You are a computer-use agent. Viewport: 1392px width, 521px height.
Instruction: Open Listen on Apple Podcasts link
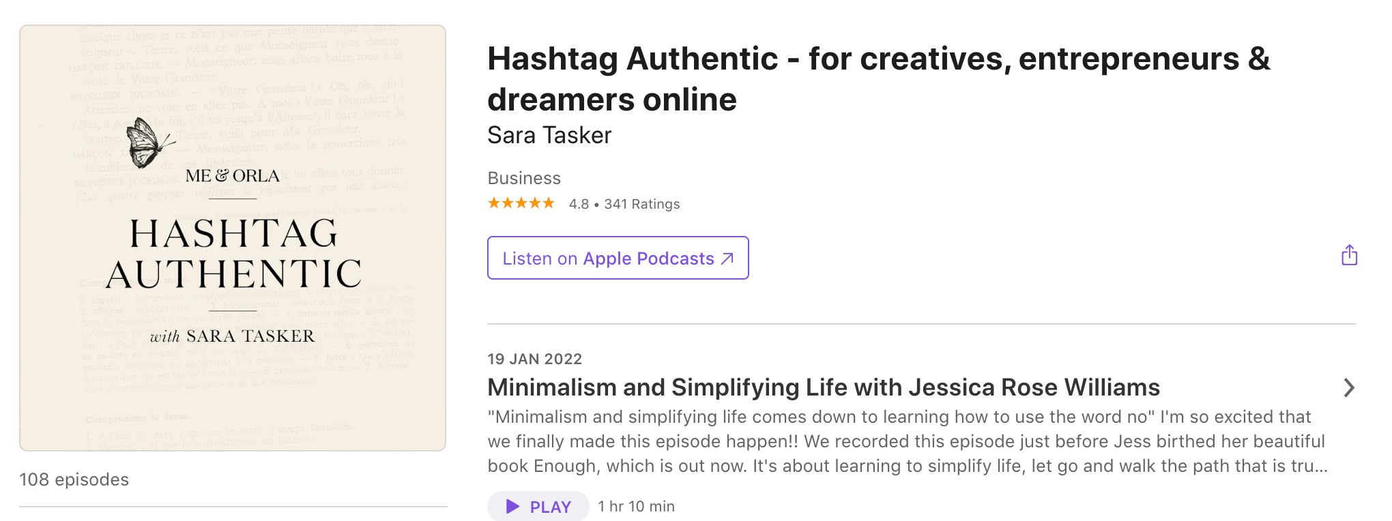click(x=618, y=258)
